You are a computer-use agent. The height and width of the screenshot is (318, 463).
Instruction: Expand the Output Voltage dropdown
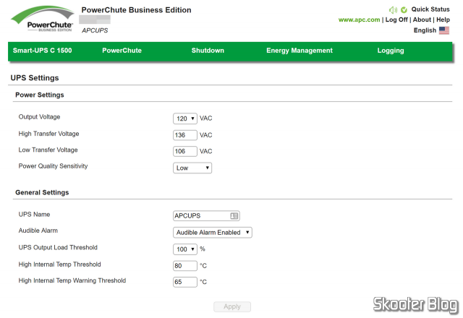(185, 119)
